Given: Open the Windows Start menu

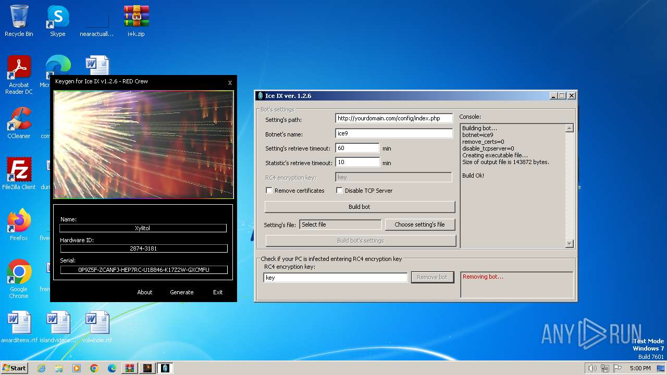Looking at the screenshot, I should click(x=14, y=368).
